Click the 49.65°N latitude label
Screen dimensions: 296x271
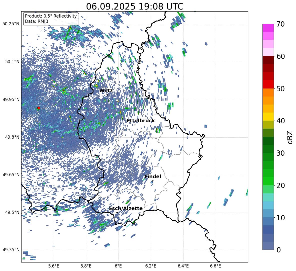11,174
